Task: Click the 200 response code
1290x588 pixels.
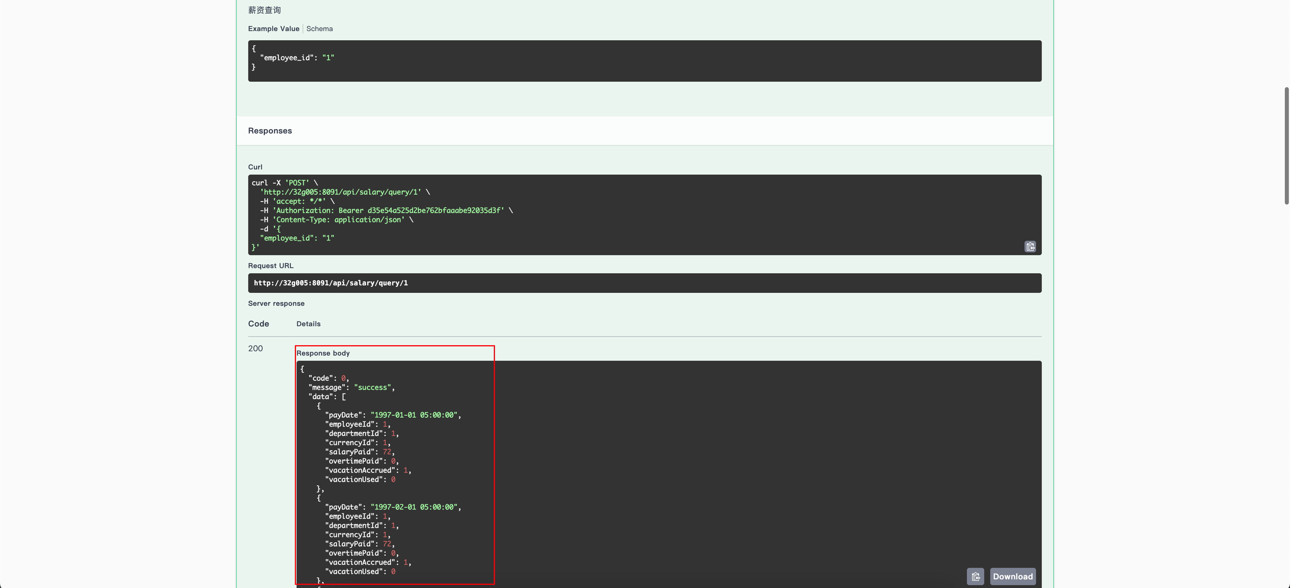Action: (x=255, y=349)
